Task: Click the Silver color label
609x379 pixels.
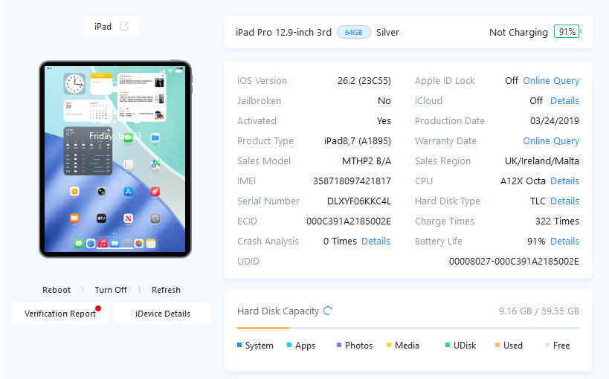Action: point(387,32)
